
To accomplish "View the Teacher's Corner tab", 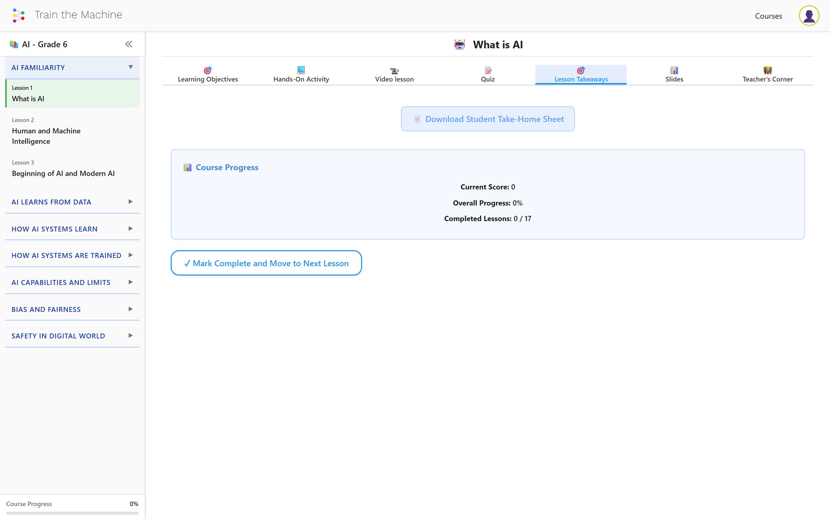I will click(x=768, y=75).
